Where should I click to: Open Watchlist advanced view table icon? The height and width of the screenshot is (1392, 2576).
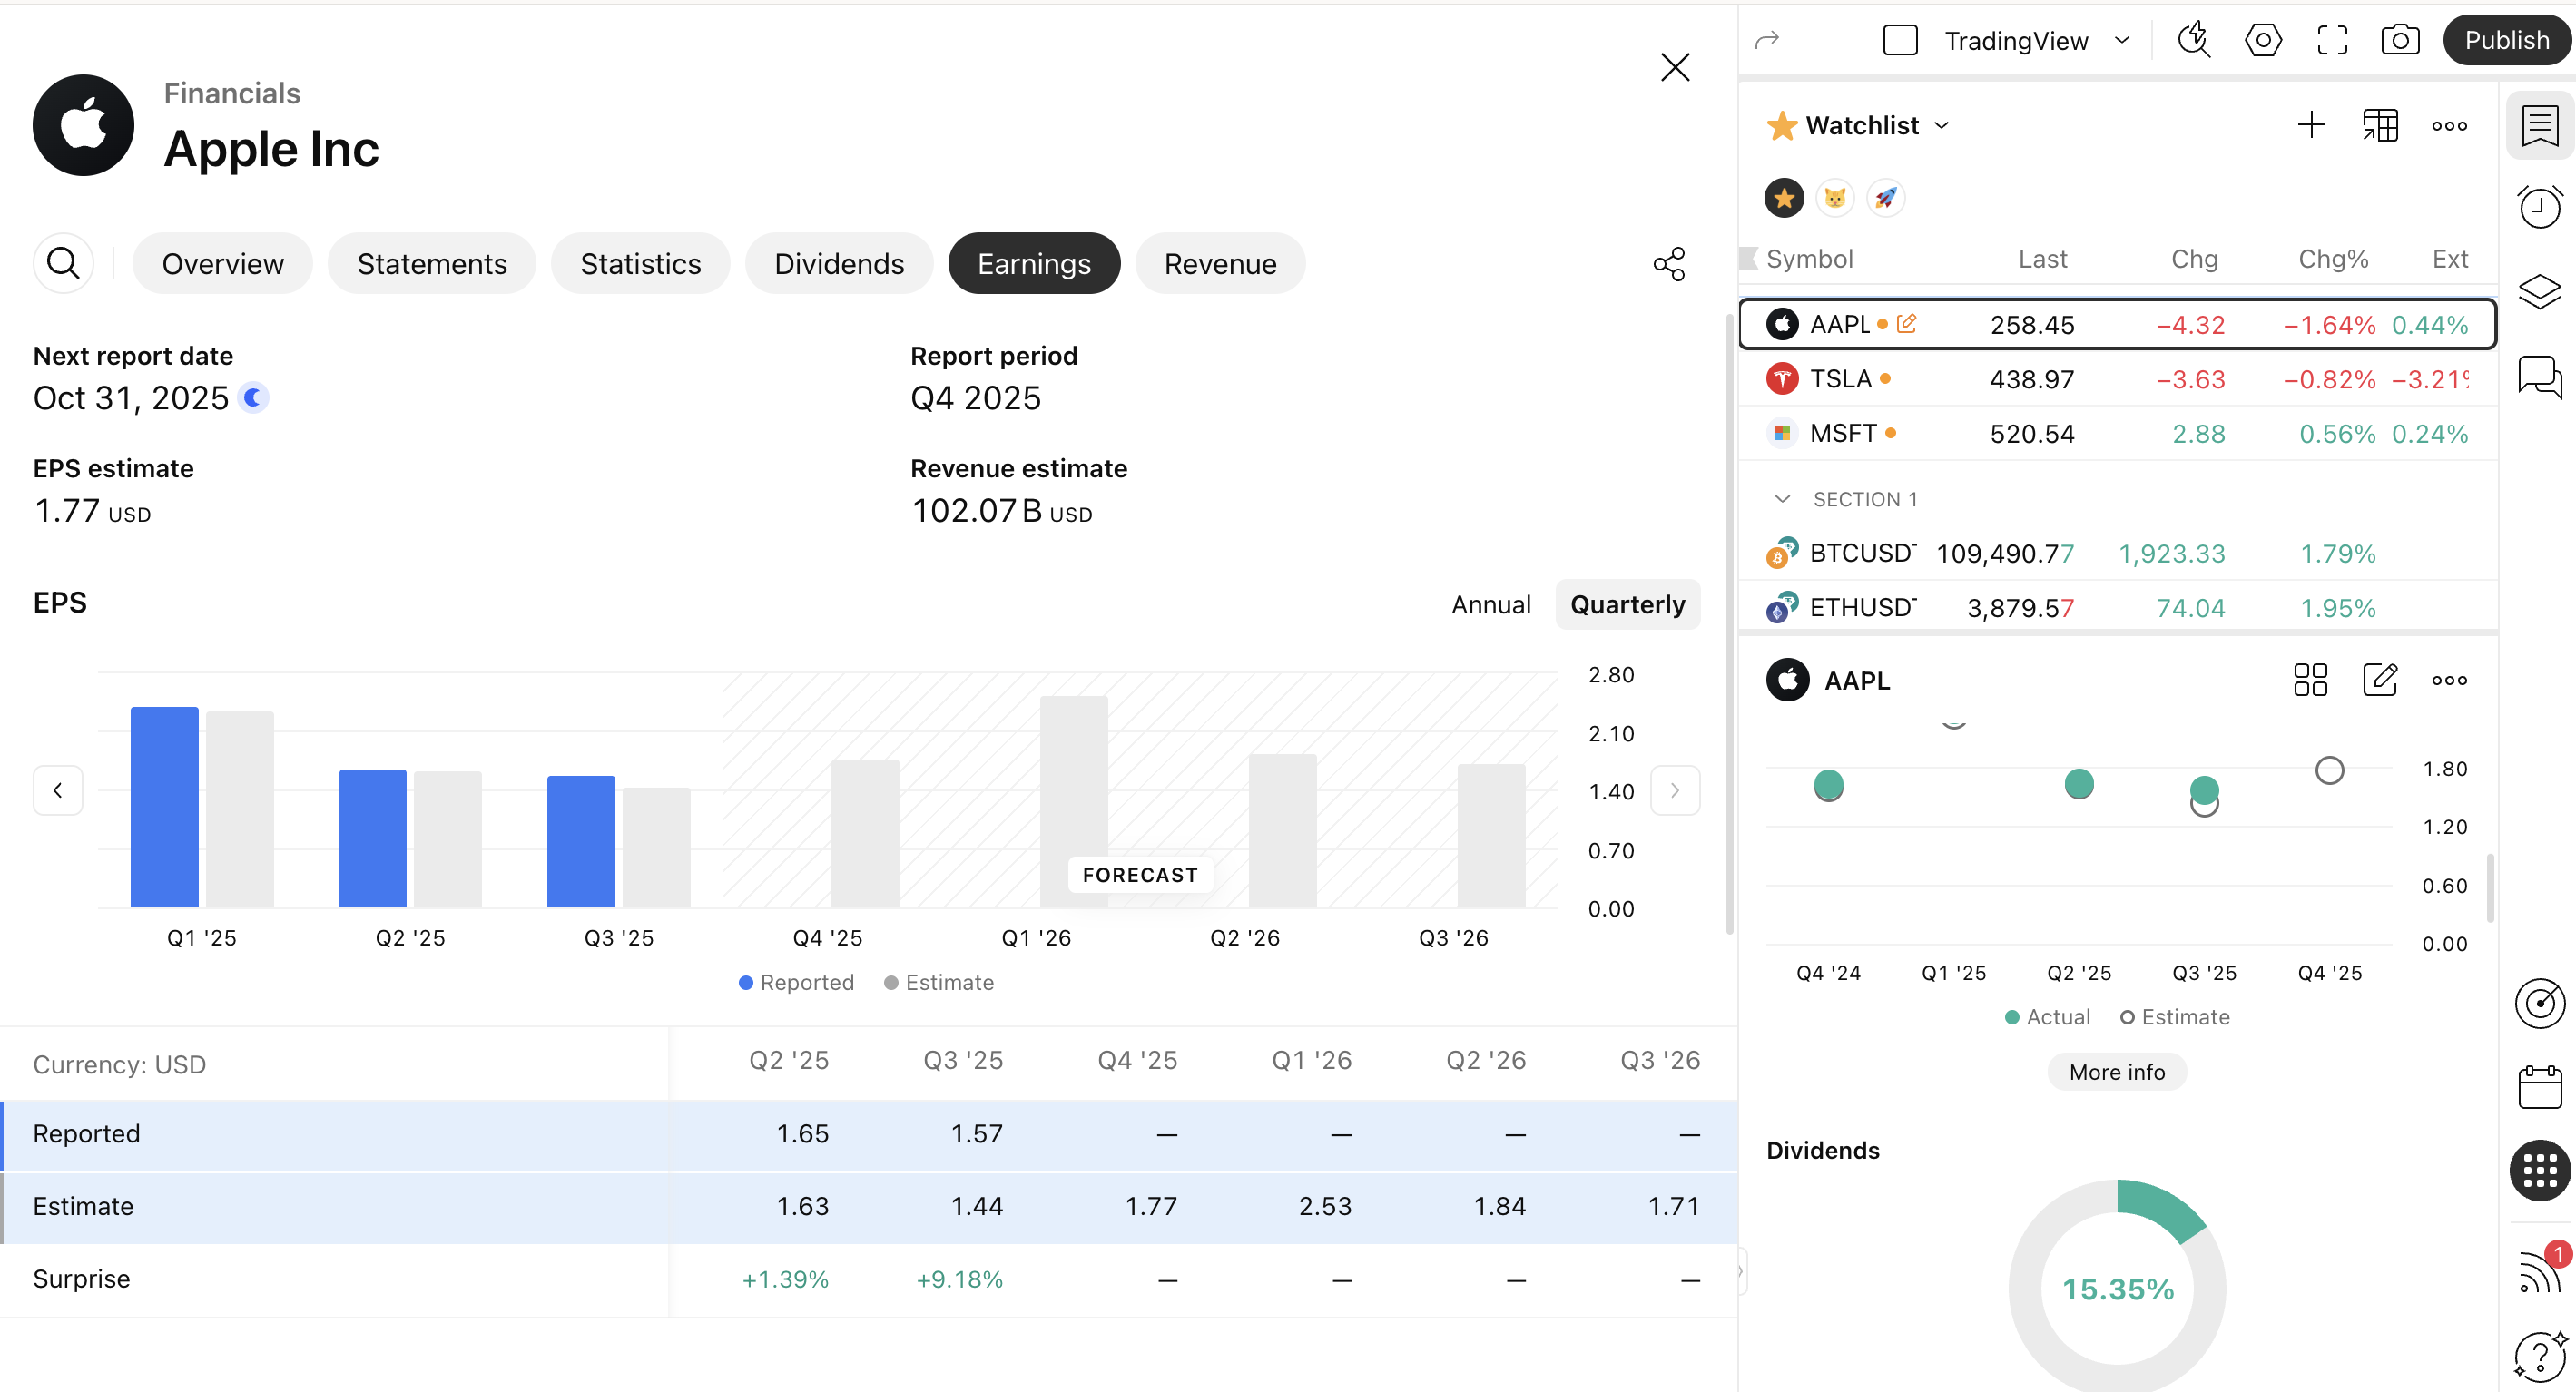coord(2380,125)
